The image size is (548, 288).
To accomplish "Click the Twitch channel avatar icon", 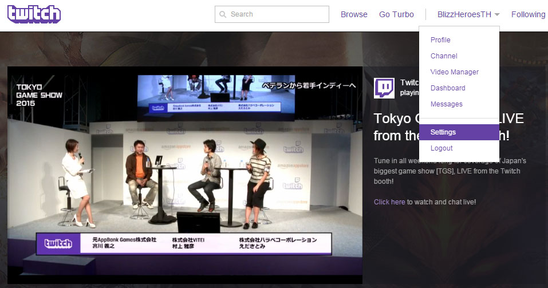I will (x=384, y=88).
